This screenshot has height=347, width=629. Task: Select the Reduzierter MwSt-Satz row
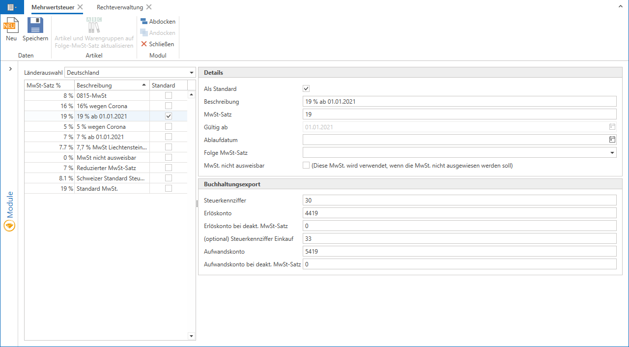106,168
